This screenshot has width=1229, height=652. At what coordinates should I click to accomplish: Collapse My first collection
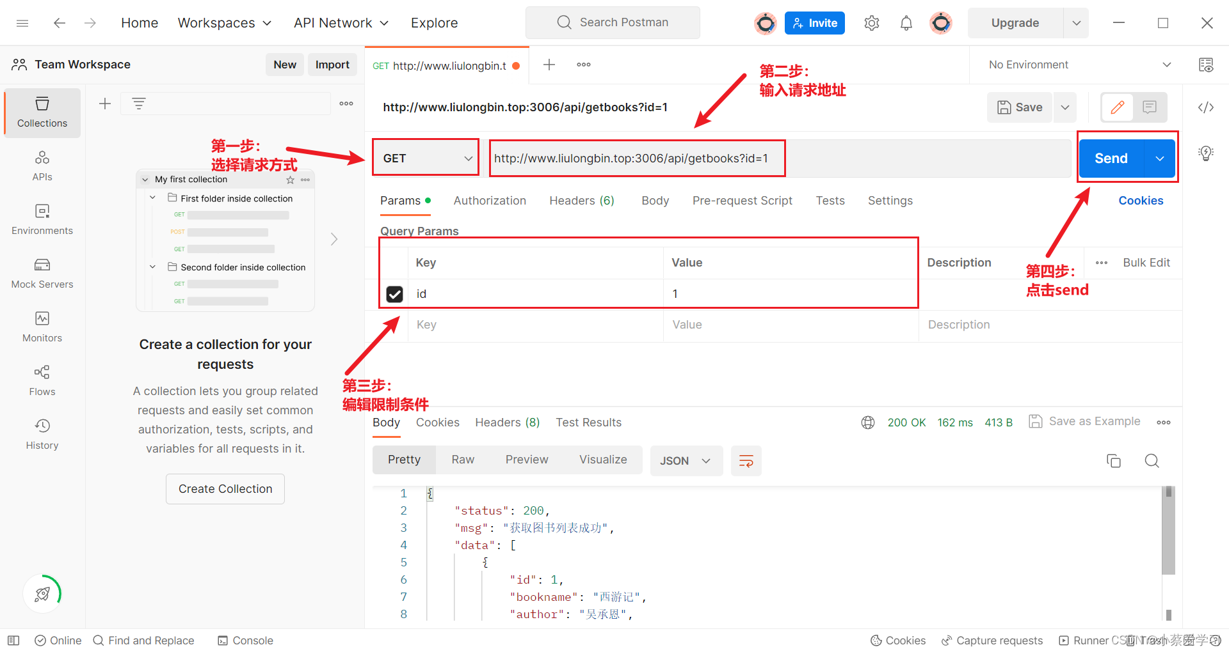coord(145,180)
